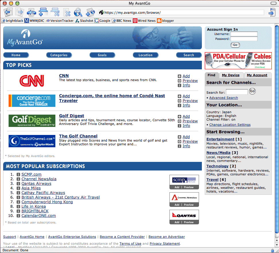The image size is (279, 253).
Task: Open the WWWJDIC bookmark
Action: click(x=34, y=21)
